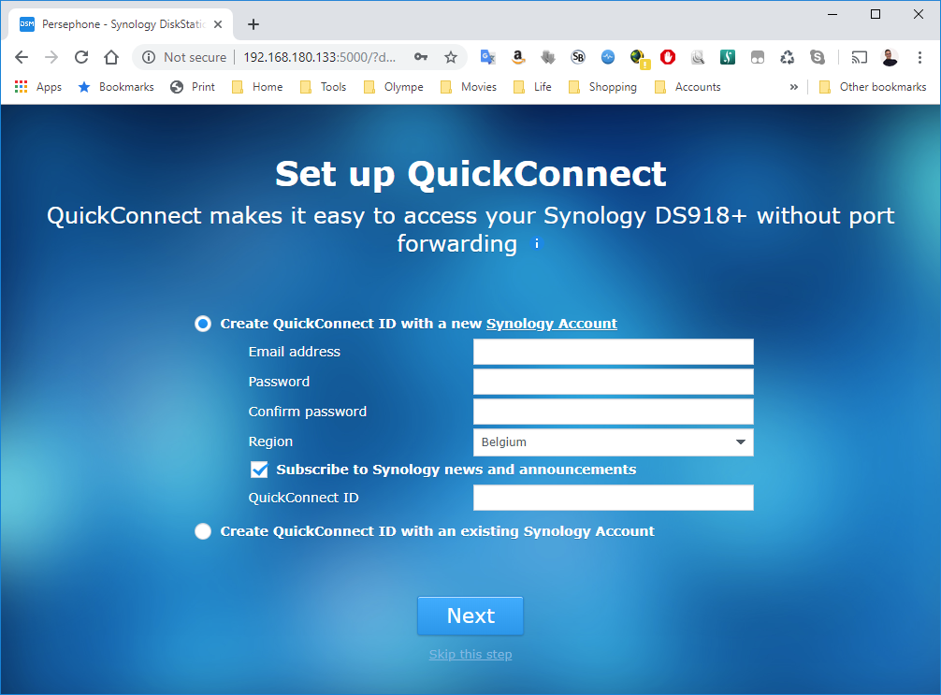Switch to the Persephone Synology DiskStation tab

click(120, 24)
